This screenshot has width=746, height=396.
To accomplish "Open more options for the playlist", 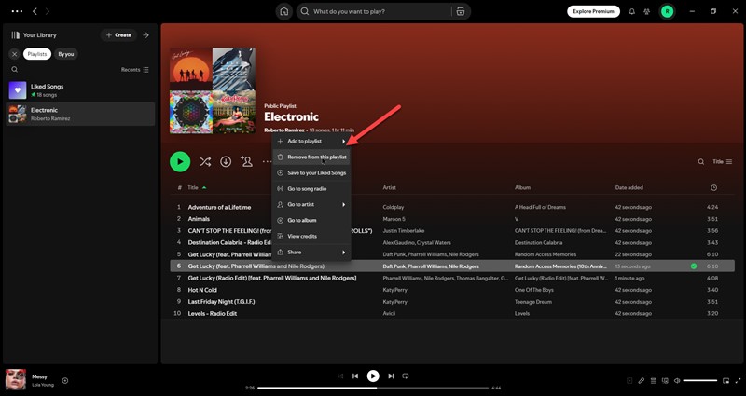I will [x=267, y=161].
